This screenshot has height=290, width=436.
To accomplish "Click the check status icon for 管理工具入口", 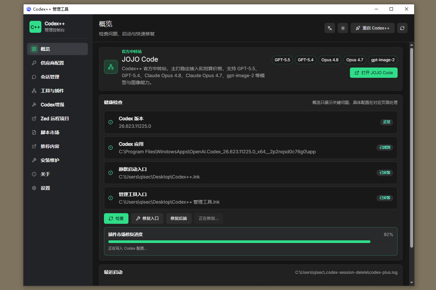I will point(111,198).
